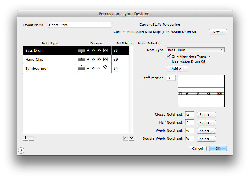Click the Layout Name text field
Viewport: 250px width, 179px height.
pyautogui.click(x=79, y=25)
